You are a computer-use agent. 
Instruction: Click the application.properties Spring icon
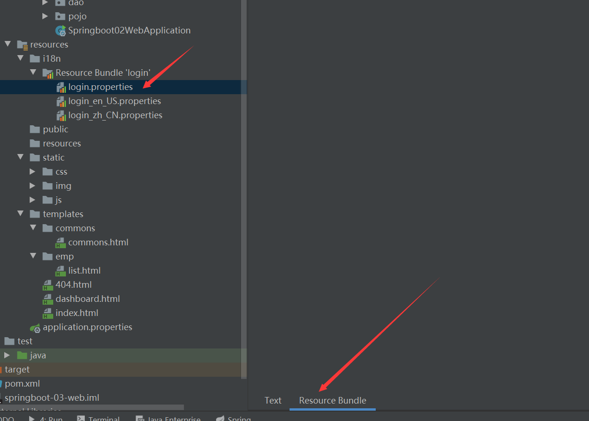tap(35, 327)
